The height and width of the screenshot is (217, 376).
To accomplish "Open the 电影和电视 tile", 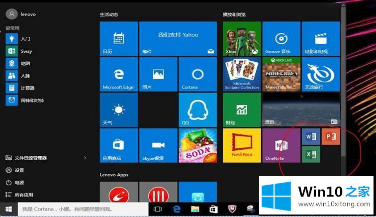I will [x=321, y=39].
